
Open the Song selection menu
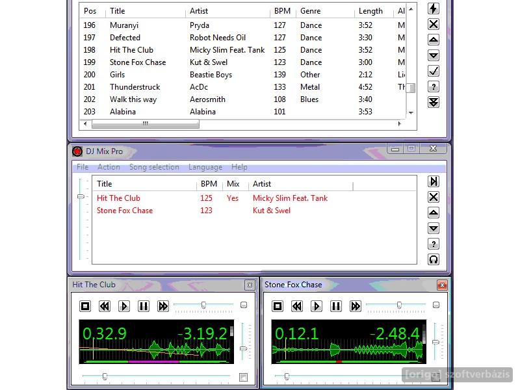coord(154,167)
